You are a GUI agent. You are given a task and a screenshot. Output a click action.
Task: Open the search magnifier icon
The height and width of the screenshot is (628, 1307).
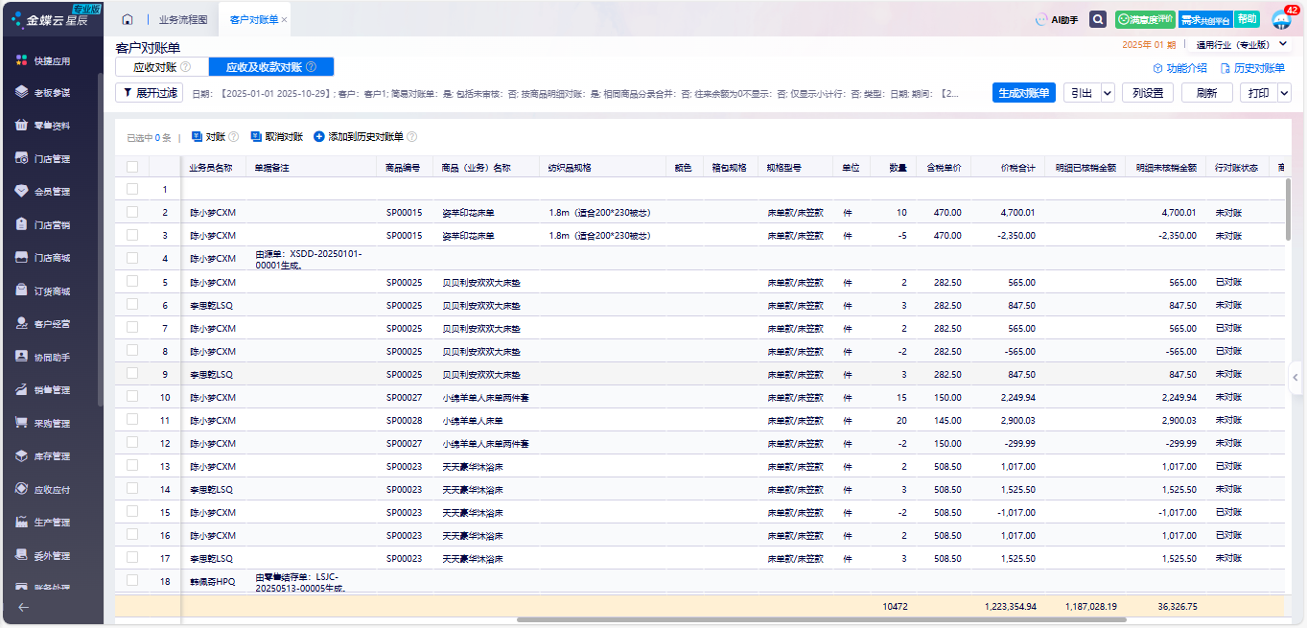click(x=1098, y=19)
